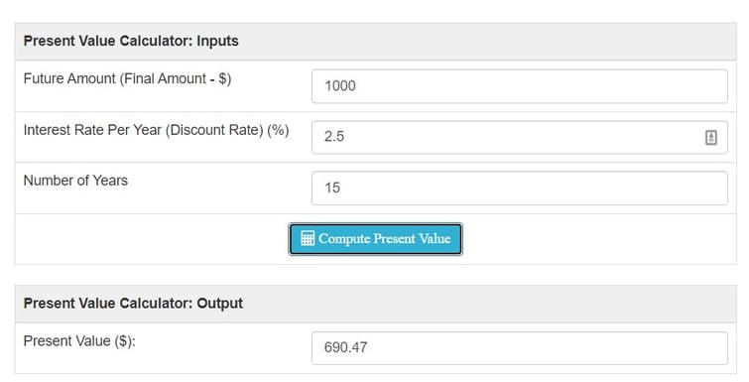Click the 'Present Value Calculator: Inputs' heading
Viewport: 749px width, 382px height.
131,41
